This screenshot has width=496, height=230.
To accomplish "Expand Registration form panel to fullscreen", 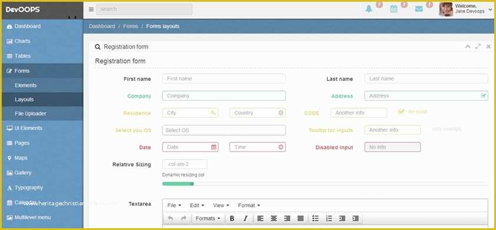I will click(x=478, y=46).
